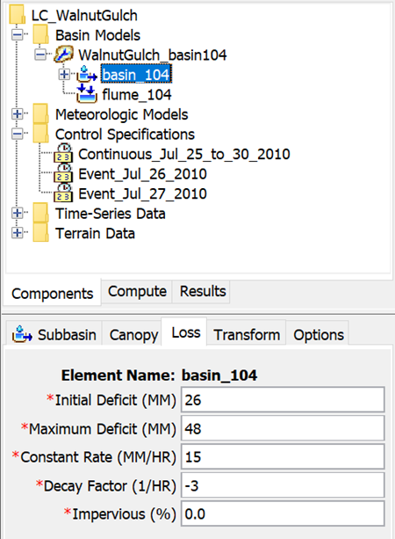This screenshot has height=539, width=395.
Task: Open the Options tab
Action: [319, 334]
